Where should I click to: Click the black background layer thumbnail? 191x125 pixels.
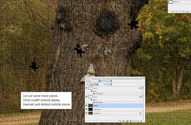click(x=90, y=109)
